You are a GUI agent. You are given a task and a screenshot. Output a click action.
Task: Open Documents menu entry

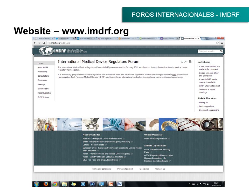(42, 80)
